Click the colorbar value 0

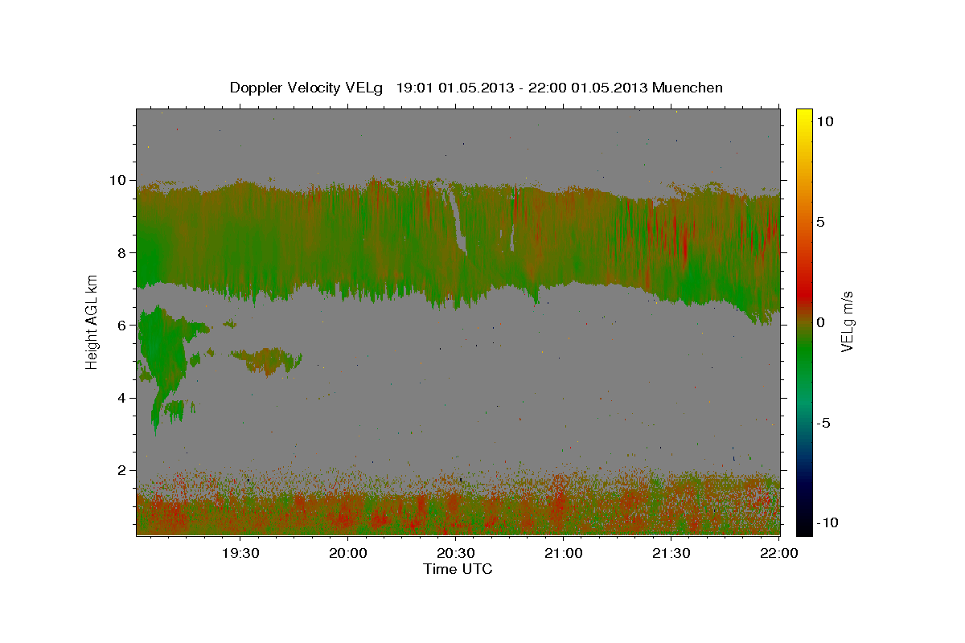[x=821, y=322]
